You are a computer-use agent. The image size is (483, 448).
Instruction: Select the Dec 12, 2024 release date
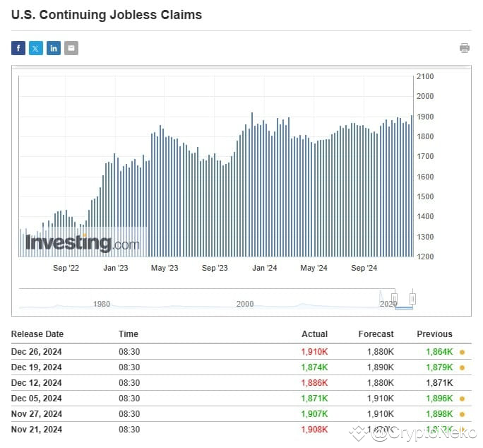click(36, 382)
